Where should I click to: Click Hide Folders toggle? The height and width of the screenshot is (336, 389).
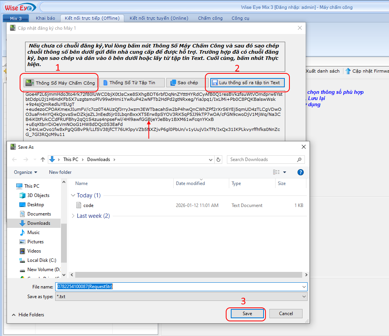(28, 315)
